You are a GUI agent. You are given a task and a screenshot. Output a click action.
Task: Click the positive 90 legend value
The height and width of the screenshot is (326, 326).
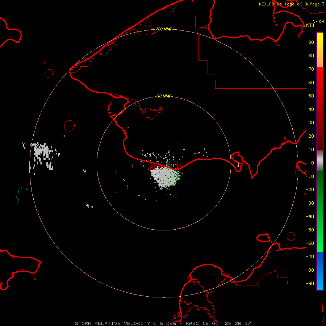[x=311, y=42]
